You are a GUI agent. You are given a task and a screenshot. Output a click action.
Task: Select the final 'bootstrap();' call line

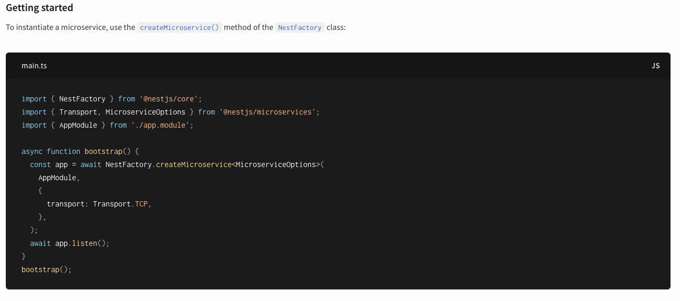click(x=46, y=269)
